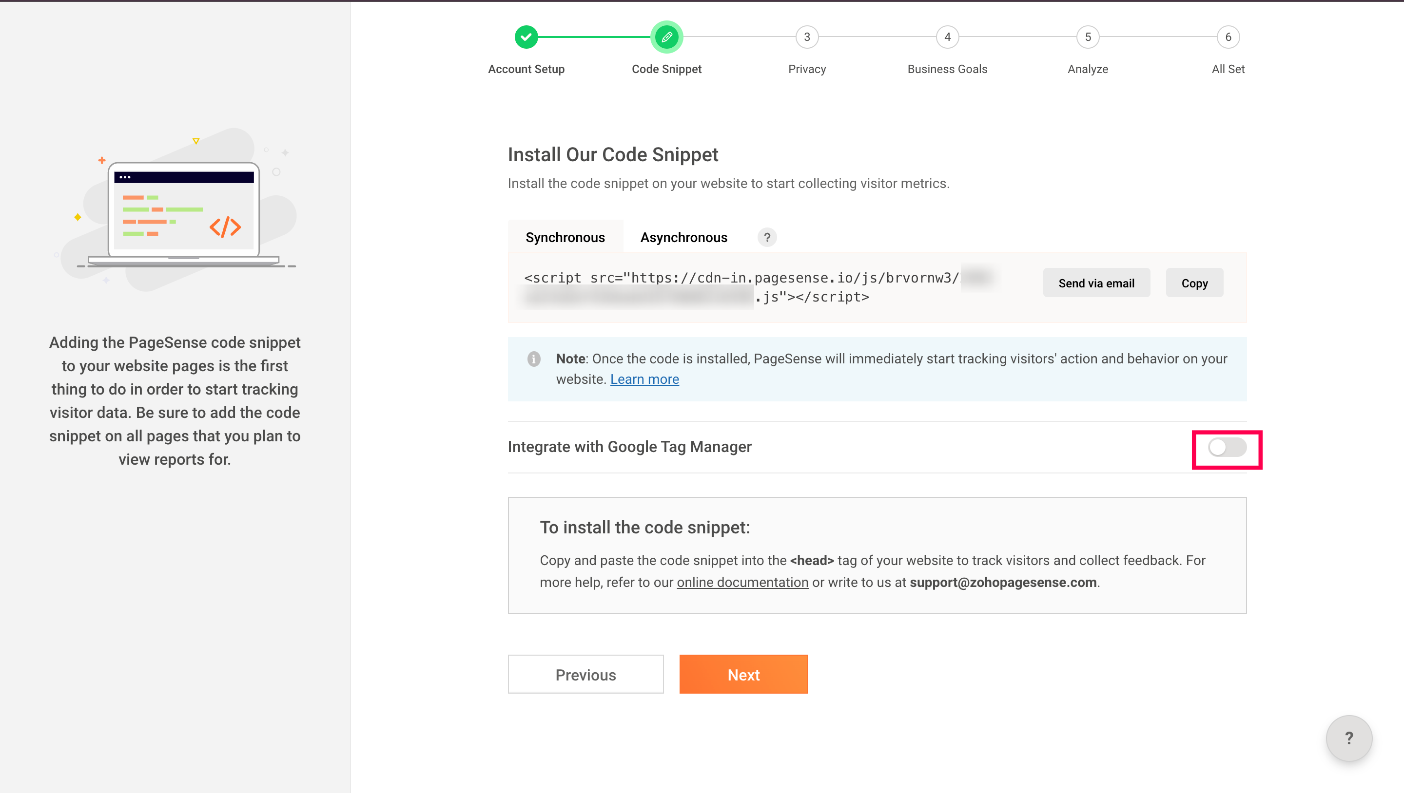
Task: Send the code snippet via email
Action: (1096, 283)
